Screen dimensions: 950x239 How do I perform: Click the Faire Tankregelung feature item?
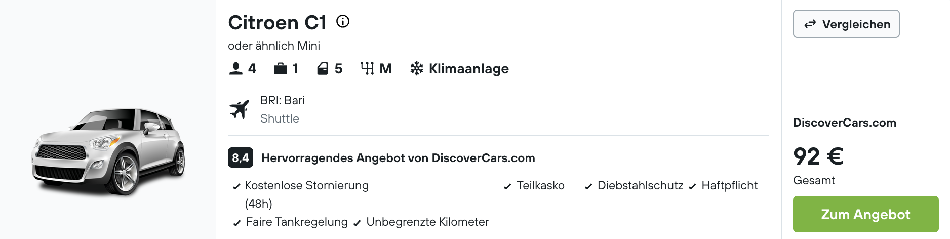(290, 222)
